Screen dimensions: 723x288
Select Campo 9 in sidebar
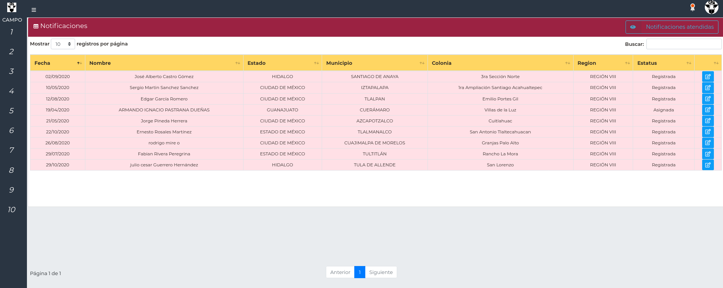12,190
